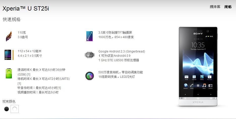Click the 1600万色，854 x 480像素 text
Image resolution: width=236 pixels, height=119 pixels.
[x=116, y=37]
